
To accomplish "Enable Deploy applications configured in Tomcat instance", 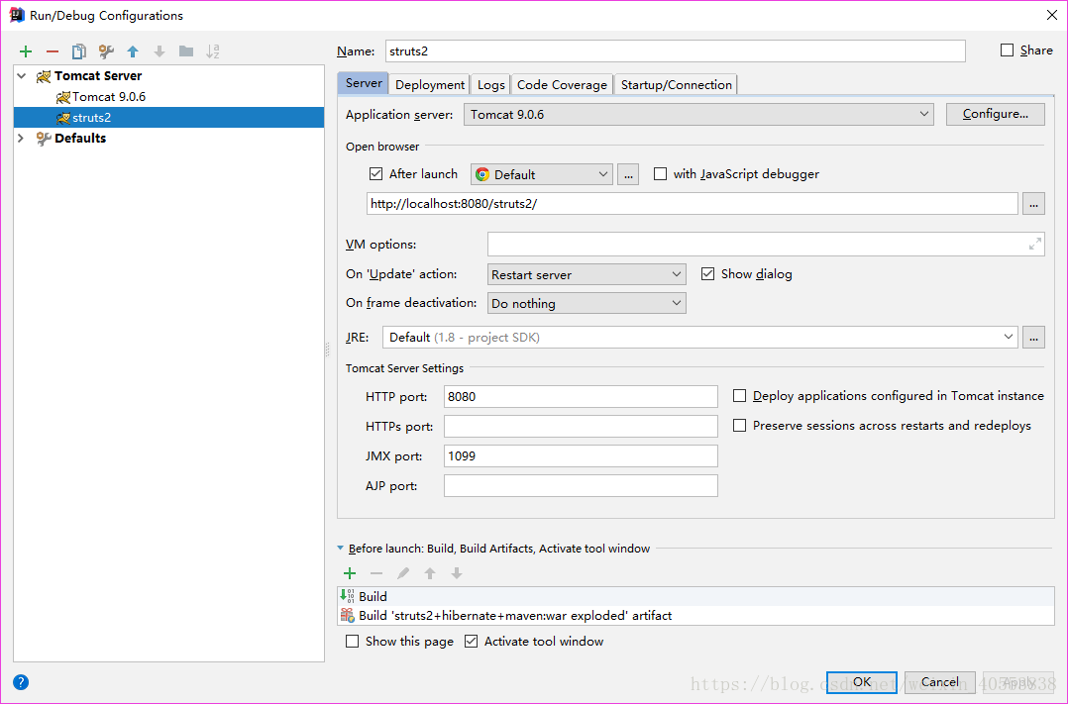I will (x=740, y=396).
